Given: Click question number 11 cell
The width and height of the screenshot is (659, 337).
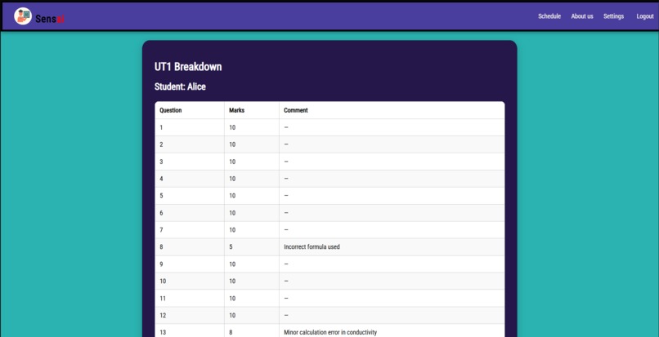Looking at the screenshot, I should [190, 299].
